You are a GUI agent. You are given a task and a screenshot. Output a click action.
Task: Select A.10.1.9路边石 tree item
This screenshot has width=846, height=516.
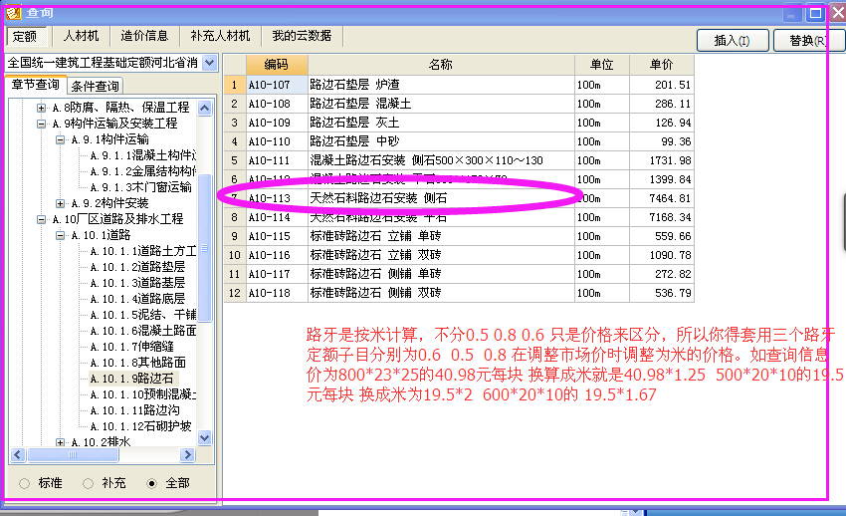[x=132, y=379]
